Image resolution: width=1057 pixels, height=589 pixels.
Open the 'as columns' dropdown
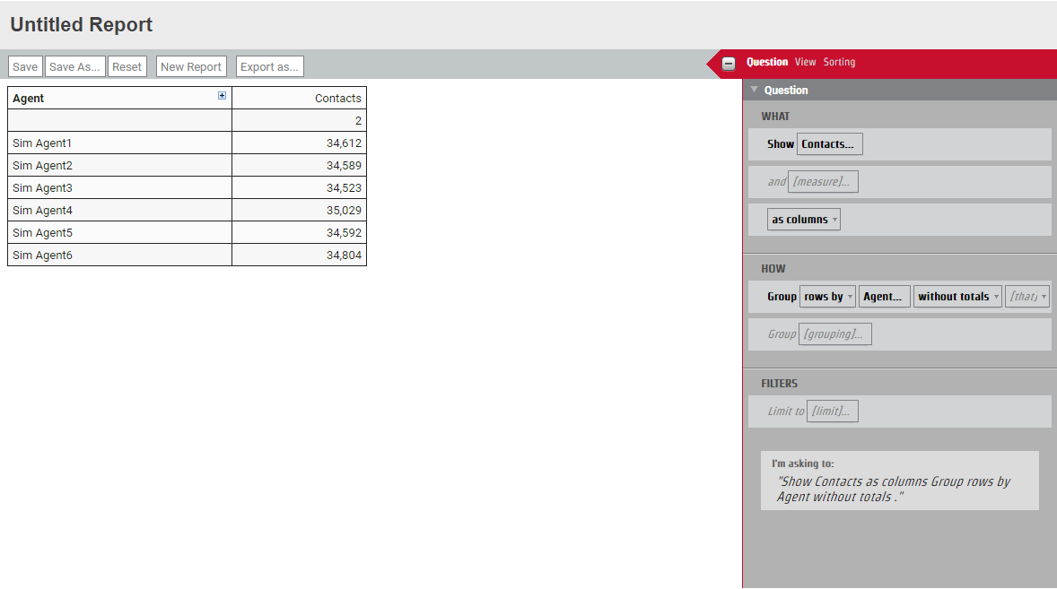click(x=804, y=220)
